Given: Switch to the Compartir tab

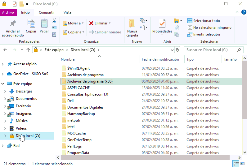Looking at the screenshot, I should pos(47,12).
